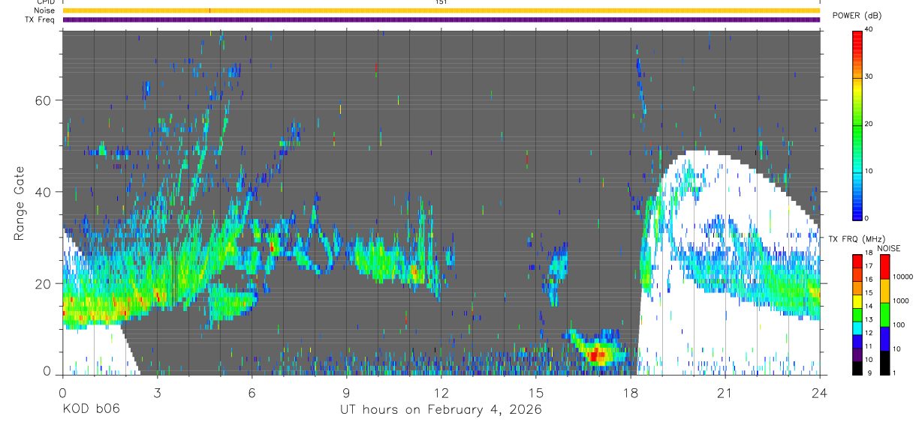Click 'UT hours on February 4, 2026' axis title
The width and height of the screenshot is (922, 425).
click(x=441, y=410)
